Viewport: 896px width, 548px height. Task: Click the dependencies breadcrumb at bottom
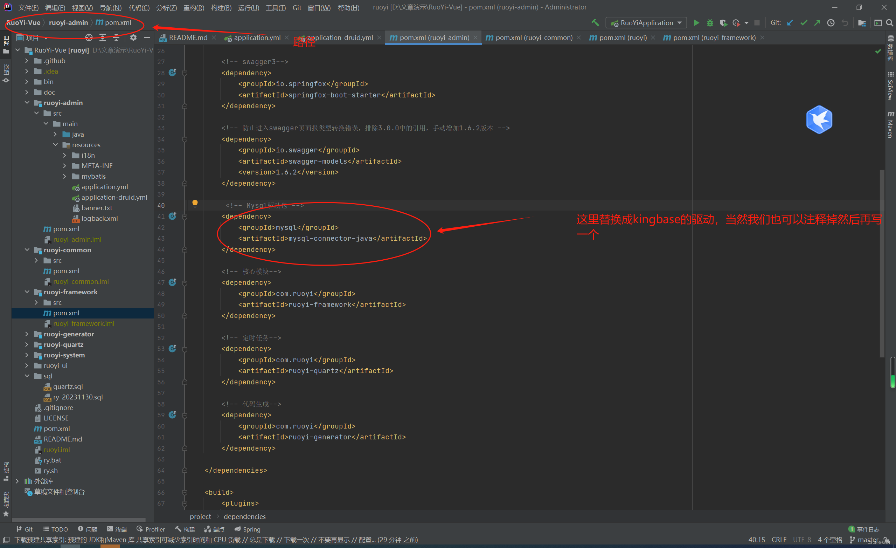tap(244, 516)
